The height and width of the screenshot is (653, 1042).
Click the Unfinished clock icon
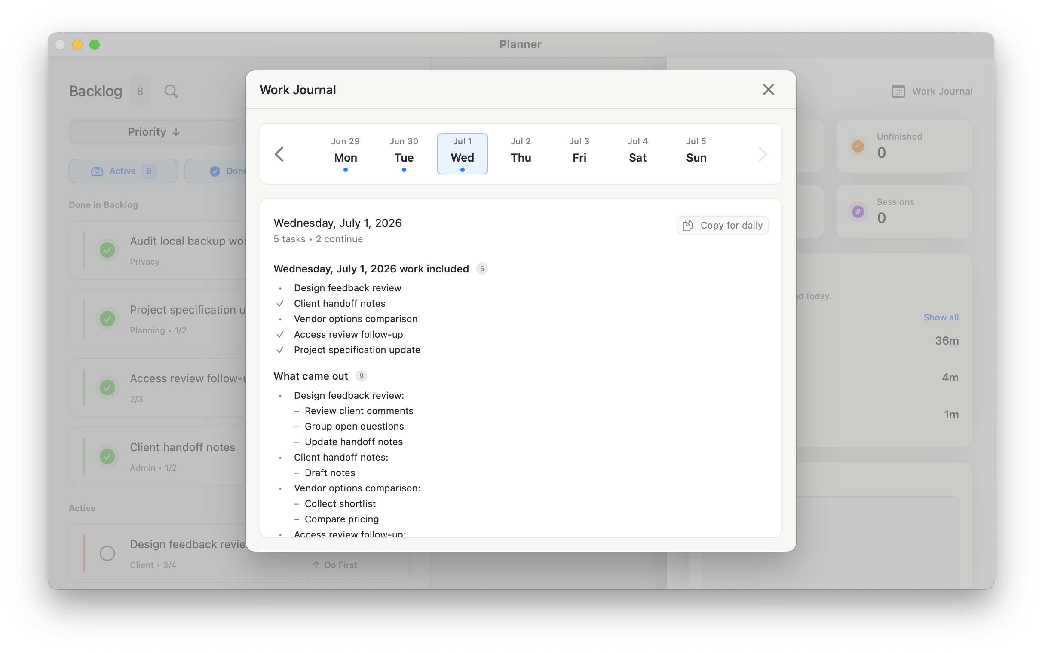(x=858, y=146)
